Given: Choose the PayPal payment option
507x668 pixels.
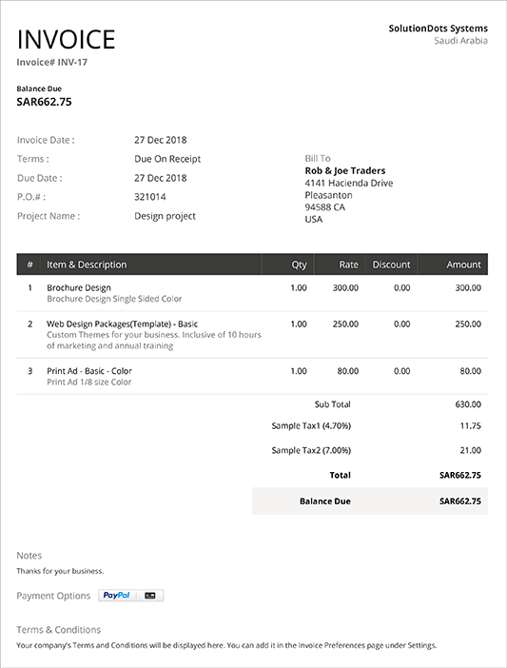Looking at the screenshot, I should click(x=117, y=595).
